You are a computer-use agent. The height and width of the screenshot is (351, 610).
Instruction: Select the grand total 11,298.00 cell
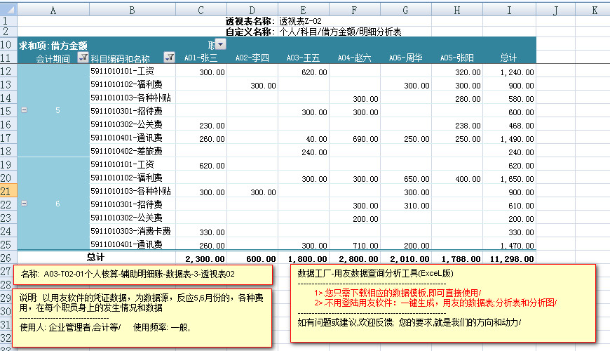(510, 258)
